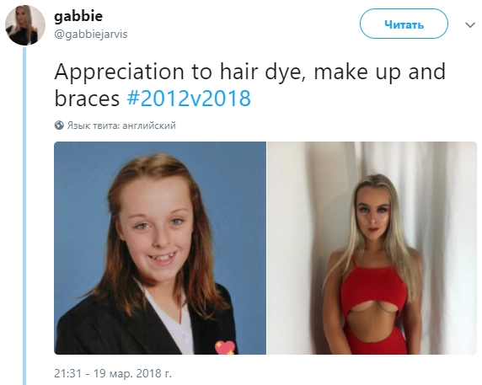Image resolution: width=482 pixels, height=385 pixels.
Task: Click the Язык твита: английский label
Action: [121, 126]
